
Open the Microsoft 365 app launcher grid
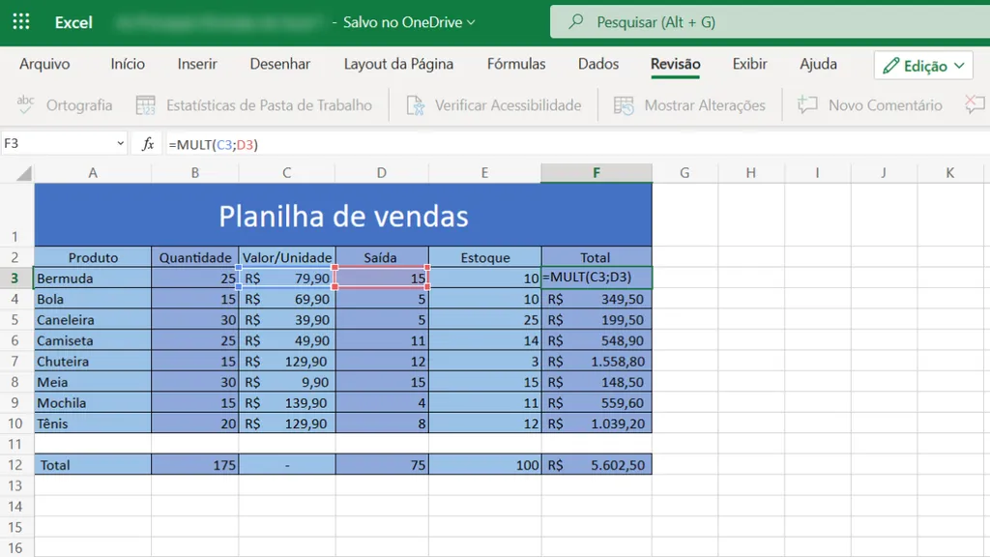pyautogui.click(x=20, y=21)
